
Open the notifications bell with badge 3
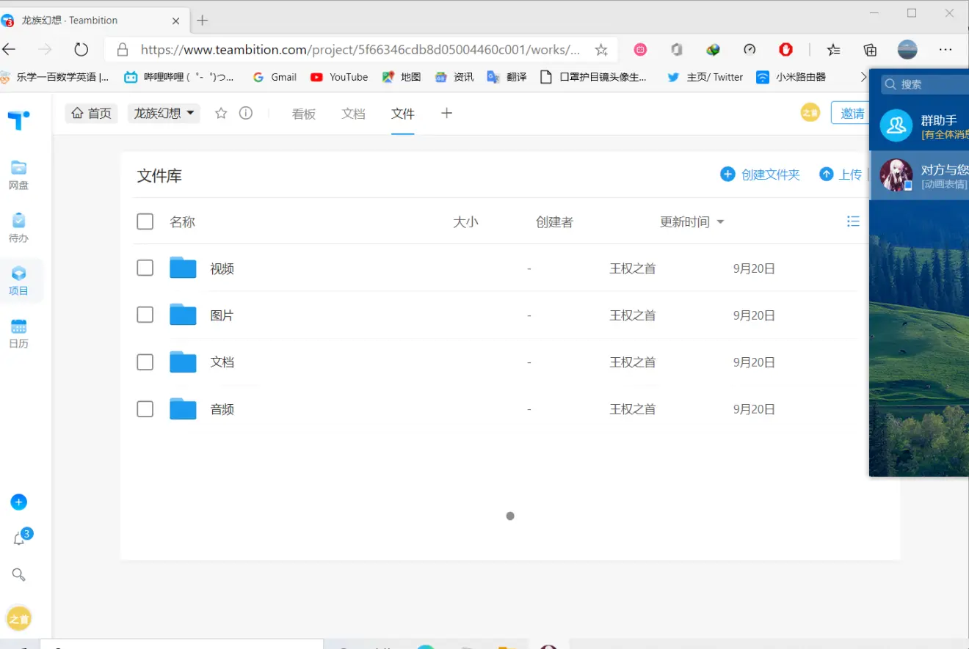[20, 539]
